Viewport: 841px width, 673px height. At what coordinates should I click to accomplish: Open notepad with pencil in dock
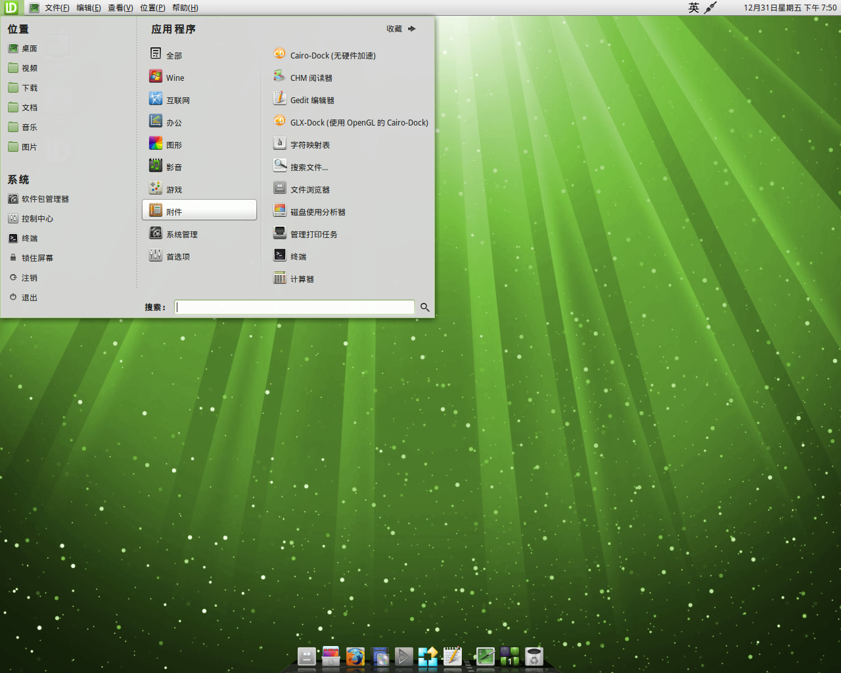(x=453, y=656)
